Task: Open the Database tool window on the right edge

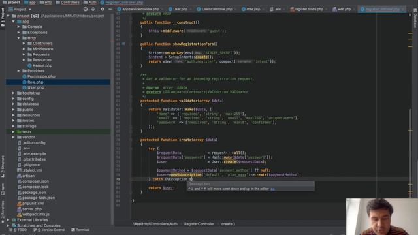Action: click(415, 19)
